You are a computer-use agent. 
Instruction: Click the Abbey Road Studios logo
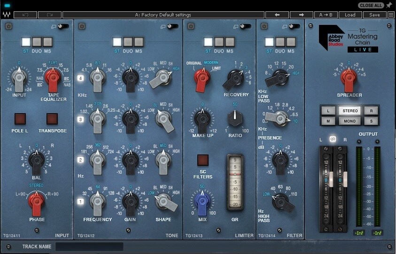point(332,38)
